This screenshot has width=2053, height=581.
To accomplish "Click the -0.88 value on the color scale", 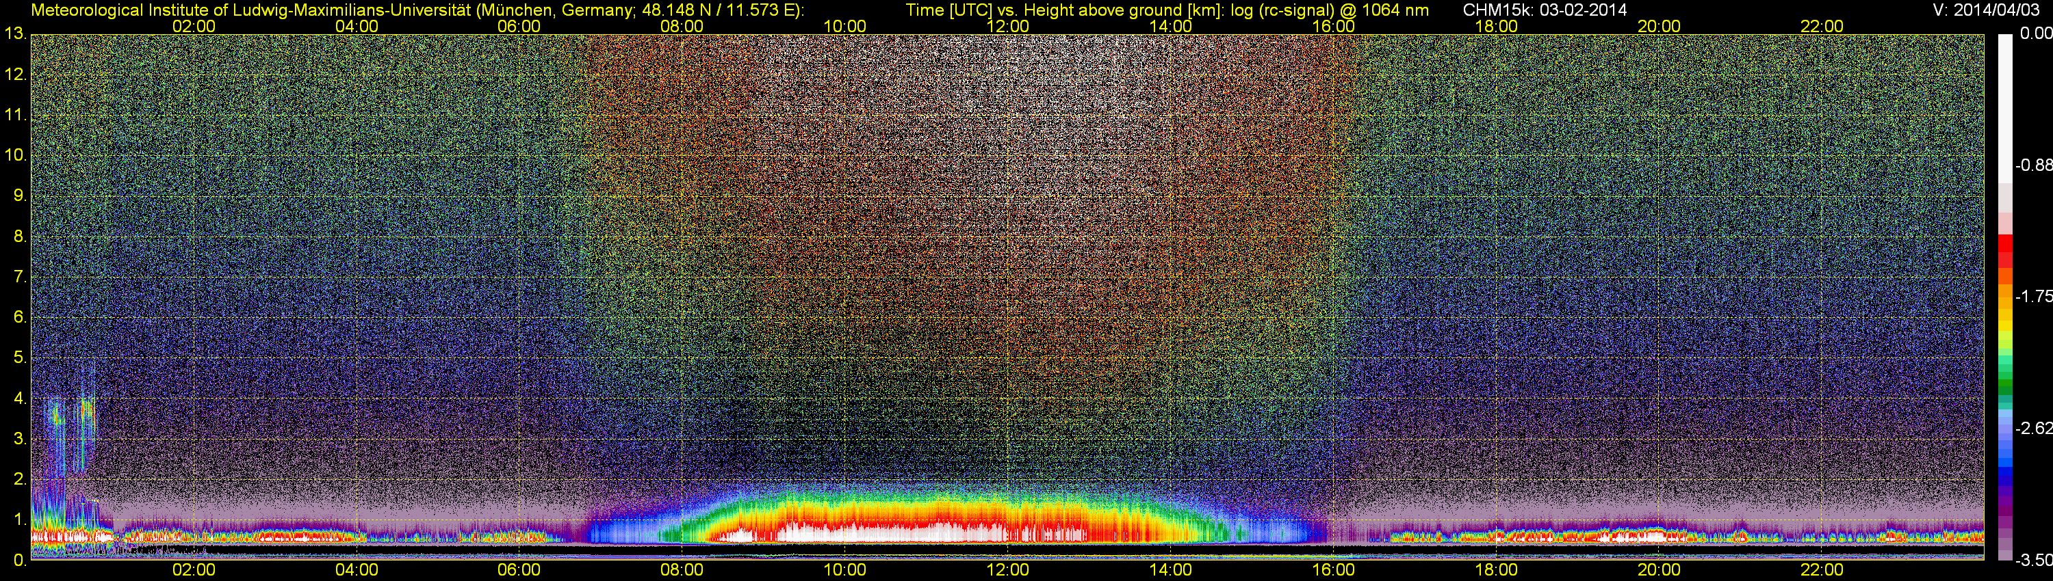I will [x=2033, y=165].
